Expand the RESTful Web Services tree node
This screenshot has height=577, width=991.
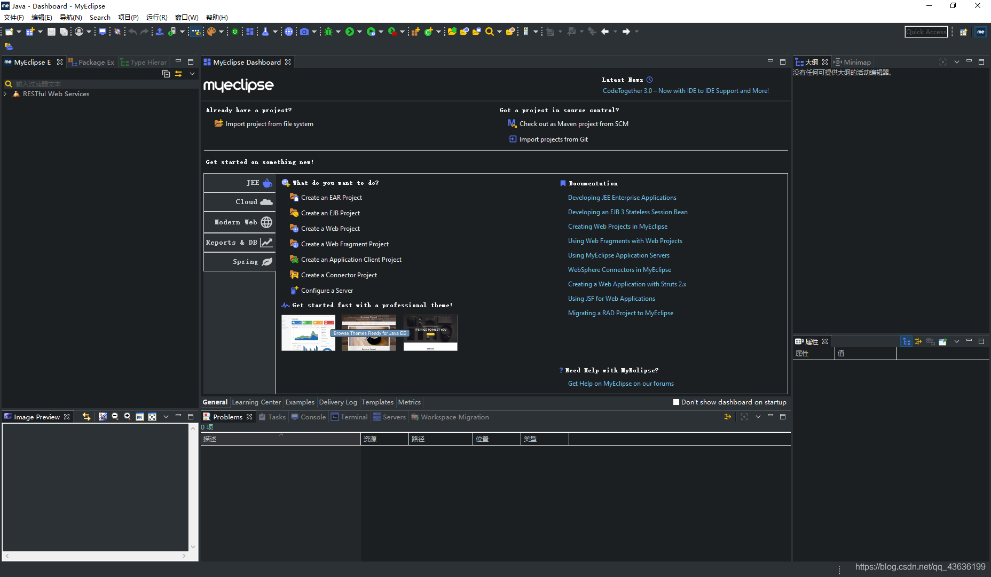pyautogui.click(x=5, y=94)
